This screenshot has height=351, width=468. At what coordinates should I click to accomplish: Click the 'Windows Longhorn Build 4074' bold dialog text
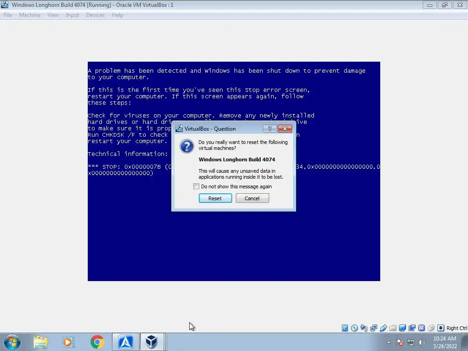point(237,160)
